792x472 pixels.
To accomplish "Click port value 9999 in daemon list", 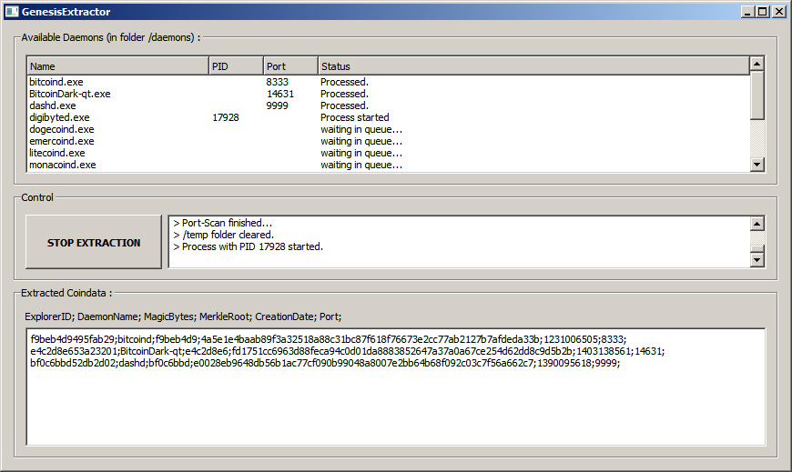I will pos(278,105).
